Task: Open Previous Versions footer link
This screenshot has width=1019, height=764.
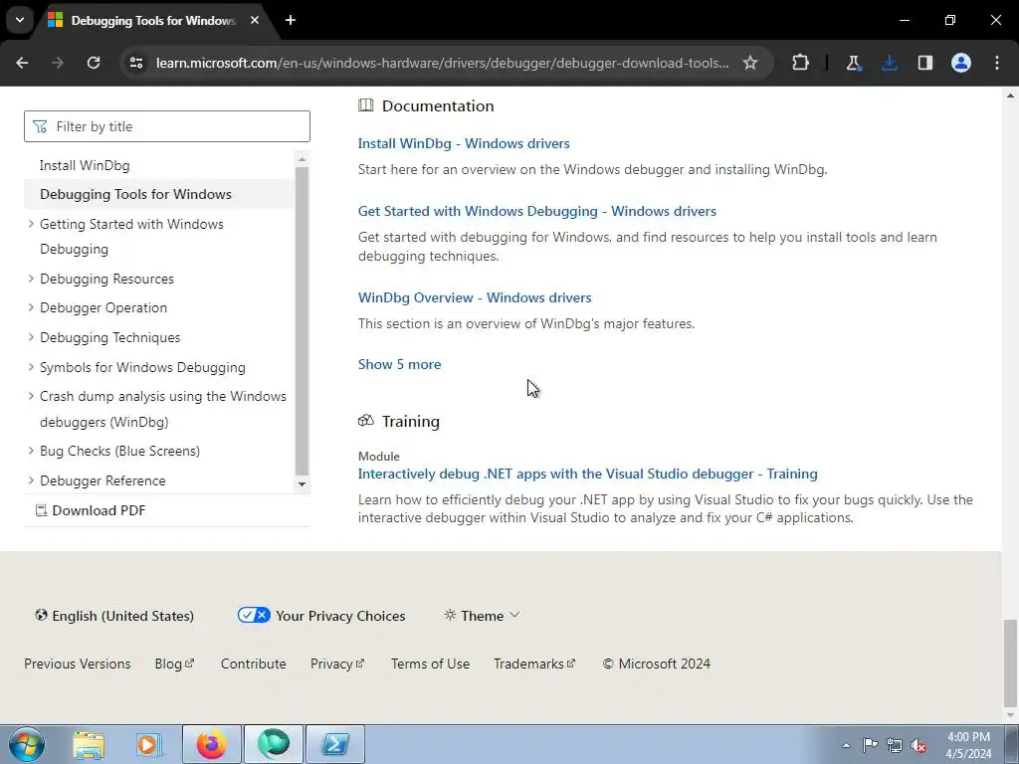Action: (78, 664)
